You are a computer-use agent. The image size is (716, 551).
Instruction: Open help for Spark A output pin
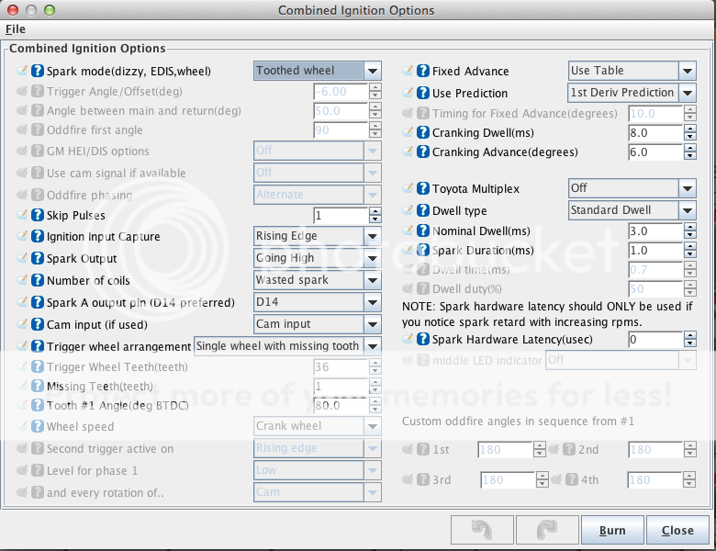38,302
